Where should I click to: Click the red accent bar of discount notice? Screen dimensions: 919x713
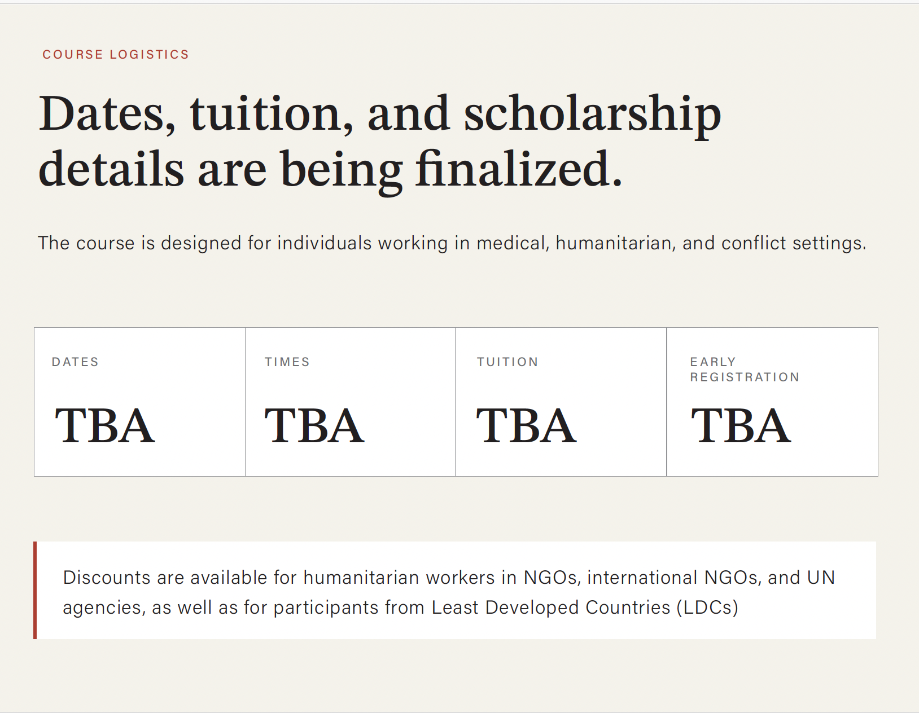click(x=35, y=590)
